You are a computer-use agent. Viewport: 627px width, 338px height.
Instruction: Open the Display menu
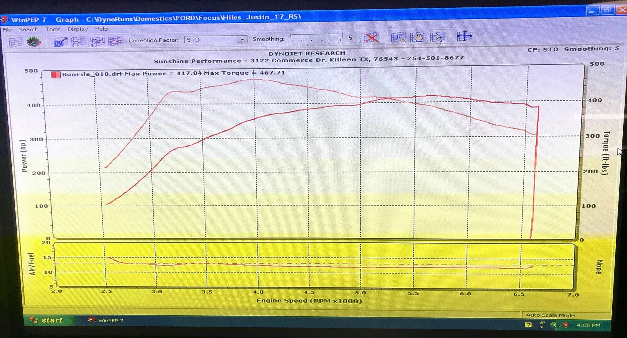pos(78,29)
